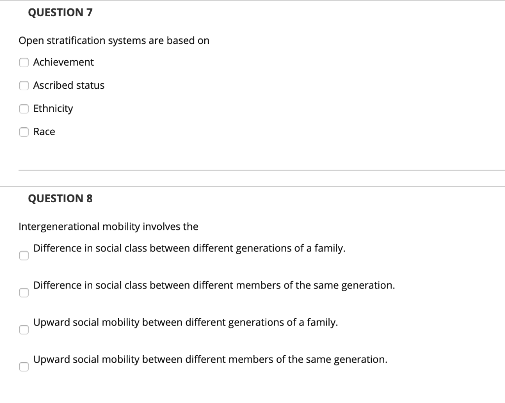Check the option about members of same generation

pos(24,292)
